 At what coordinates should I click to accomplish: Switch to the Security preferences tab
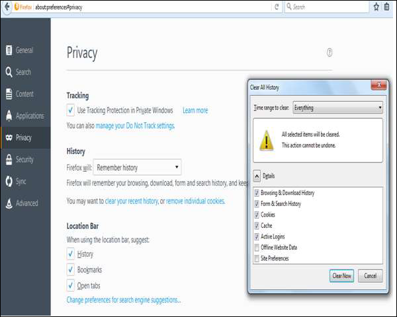tap(24, 159)
